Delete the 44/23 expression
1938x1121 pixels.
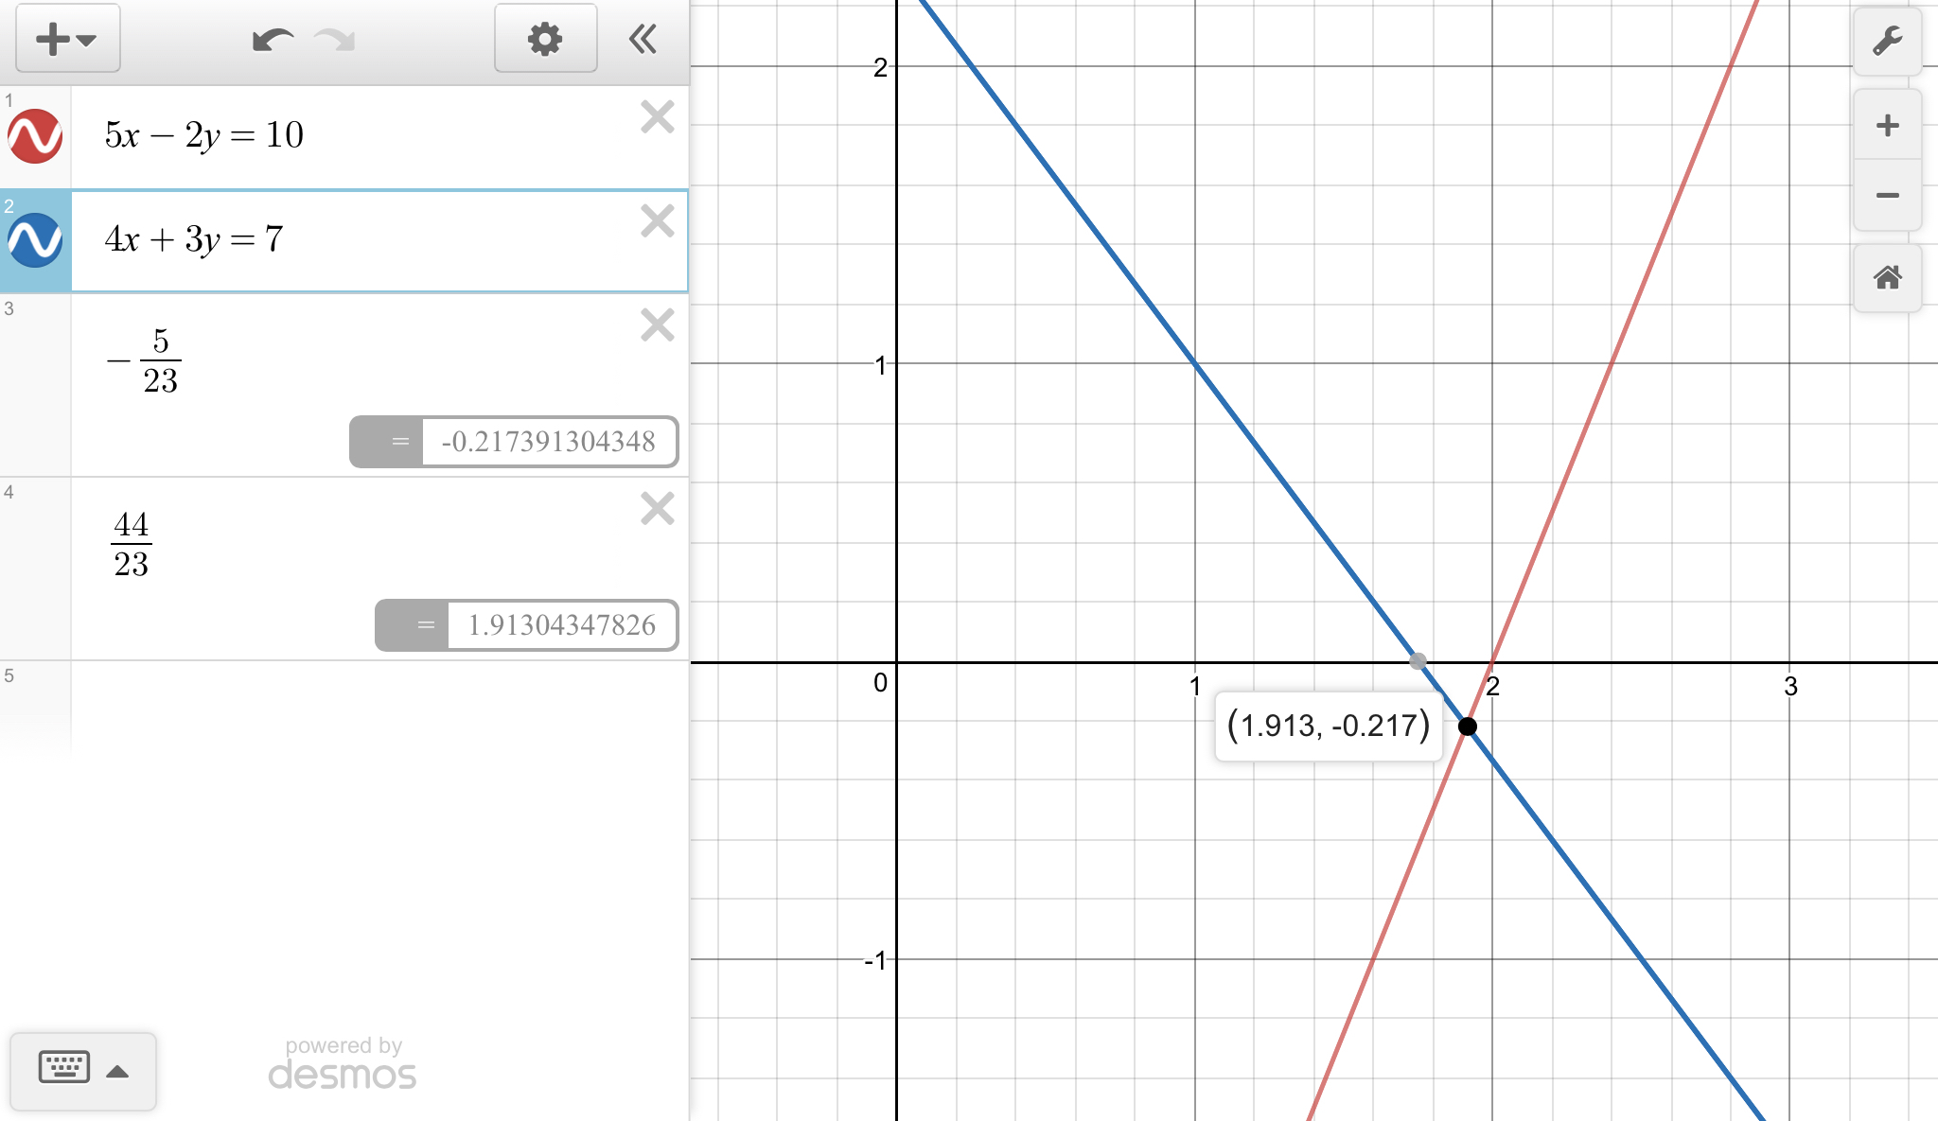point(657,509)
